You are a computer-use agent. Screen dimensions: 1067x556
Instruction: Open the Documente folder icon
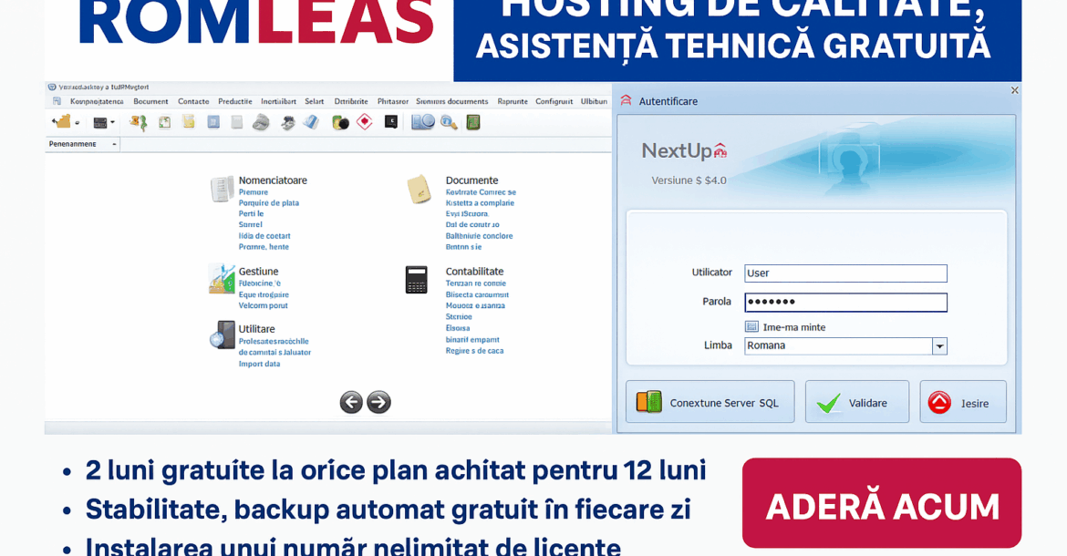420,189
